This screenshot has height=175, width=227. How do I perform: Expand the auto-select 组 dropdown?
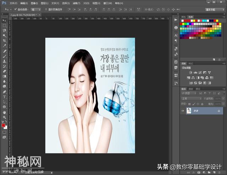(36, 9)
